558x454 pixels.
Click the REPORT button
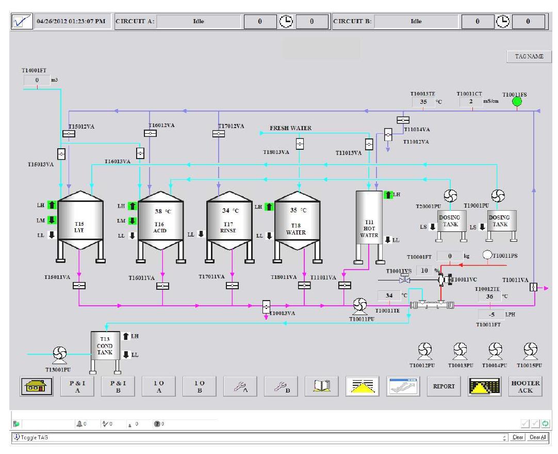pos(444,386)
